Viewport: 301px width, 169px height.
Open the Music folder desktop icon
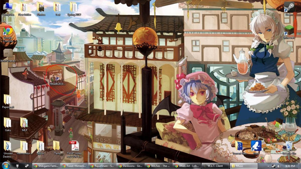coord(41,148)
